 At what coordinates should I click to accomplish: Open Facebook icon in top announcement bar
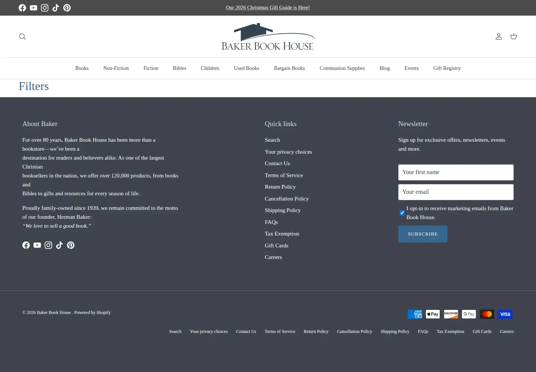22,8
